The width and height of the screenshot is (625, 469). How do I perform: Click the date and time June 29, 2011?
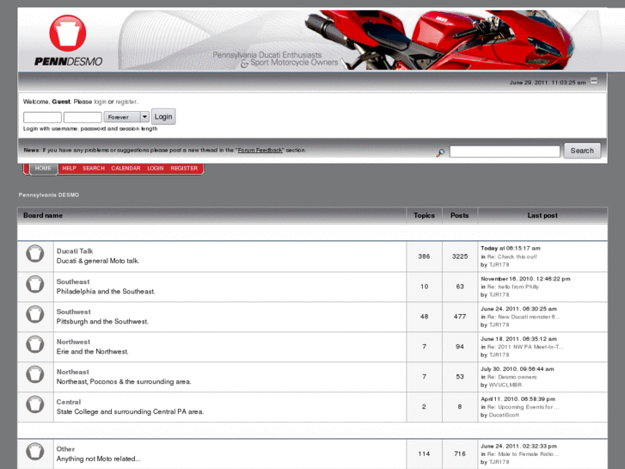548,83
